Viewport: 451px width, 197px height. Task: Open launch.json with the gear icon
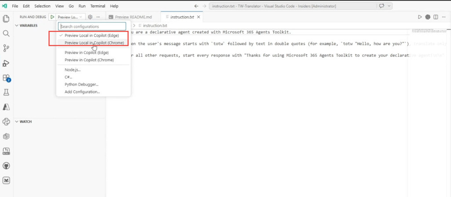(90, 17)
